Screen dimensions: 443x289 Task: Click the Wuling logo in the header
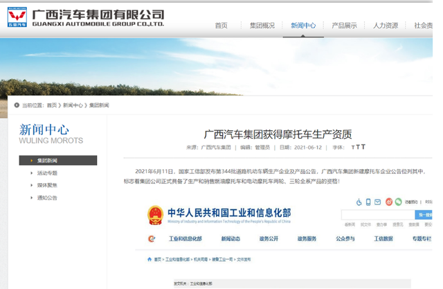coord(17,17)
